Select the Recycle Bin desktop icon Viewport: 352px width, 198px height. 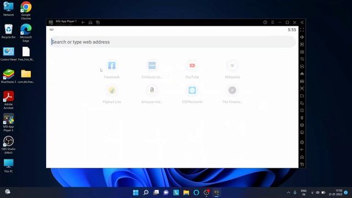[9, 31]
